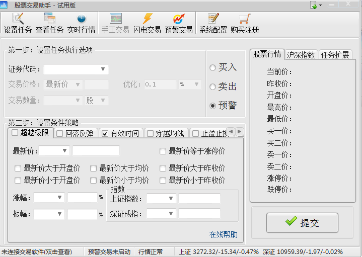Click 未连接交易软件(双击查看) status text
Image resolution: width=362 pixels, height=257 pixels.
(x=37, y=251)
